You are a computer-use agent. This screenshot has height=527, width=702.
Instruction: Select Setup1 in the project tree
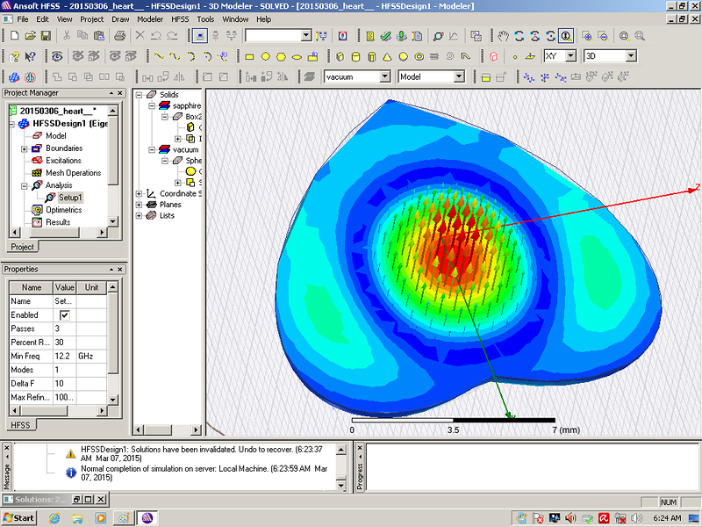point(70,198)
